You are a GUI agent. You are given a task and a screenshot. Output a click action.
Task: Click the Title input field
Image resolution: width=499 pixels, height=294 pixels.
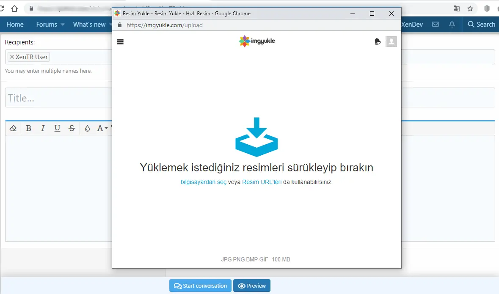point(58,98)
